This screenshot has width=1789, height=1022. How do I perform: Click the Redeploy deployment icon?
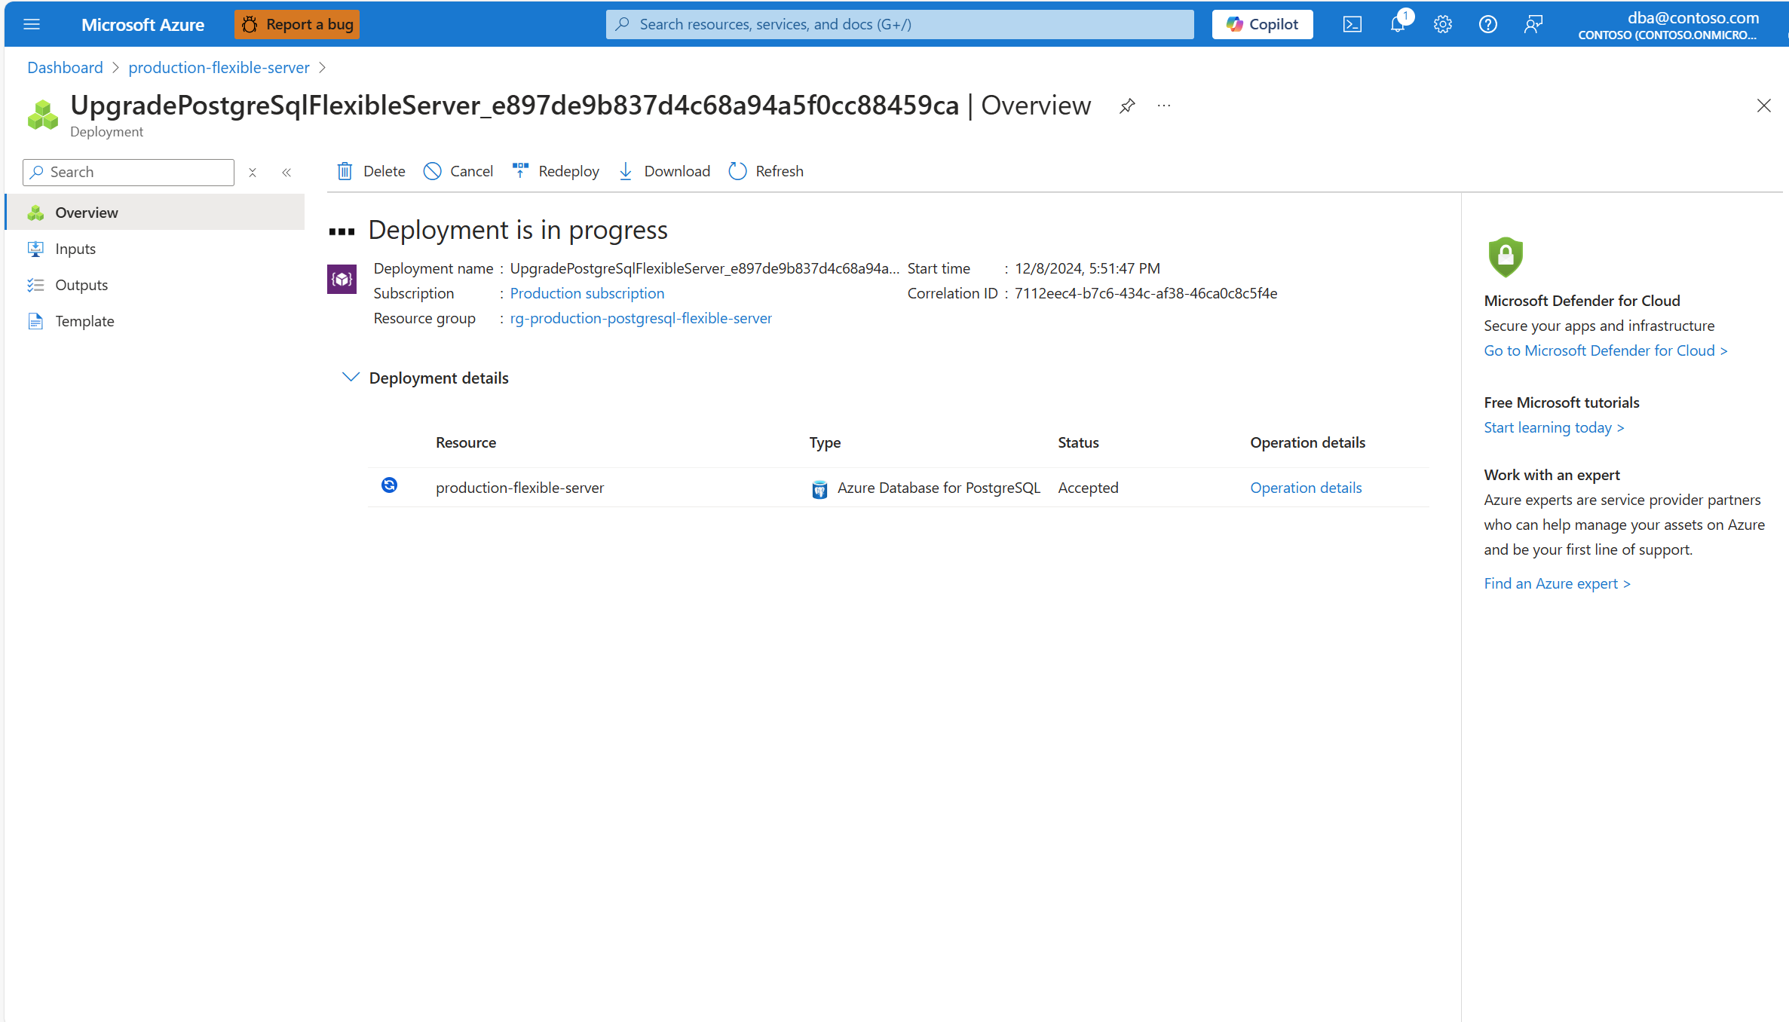(521, 171)
